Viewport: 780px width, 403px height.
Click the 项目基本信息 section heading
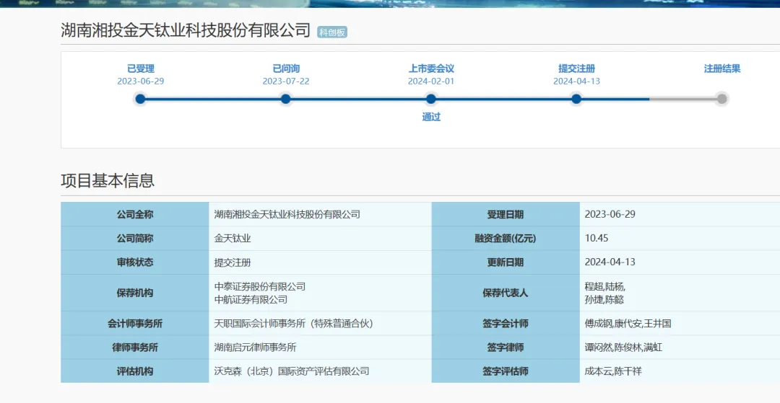coord(108,180)
